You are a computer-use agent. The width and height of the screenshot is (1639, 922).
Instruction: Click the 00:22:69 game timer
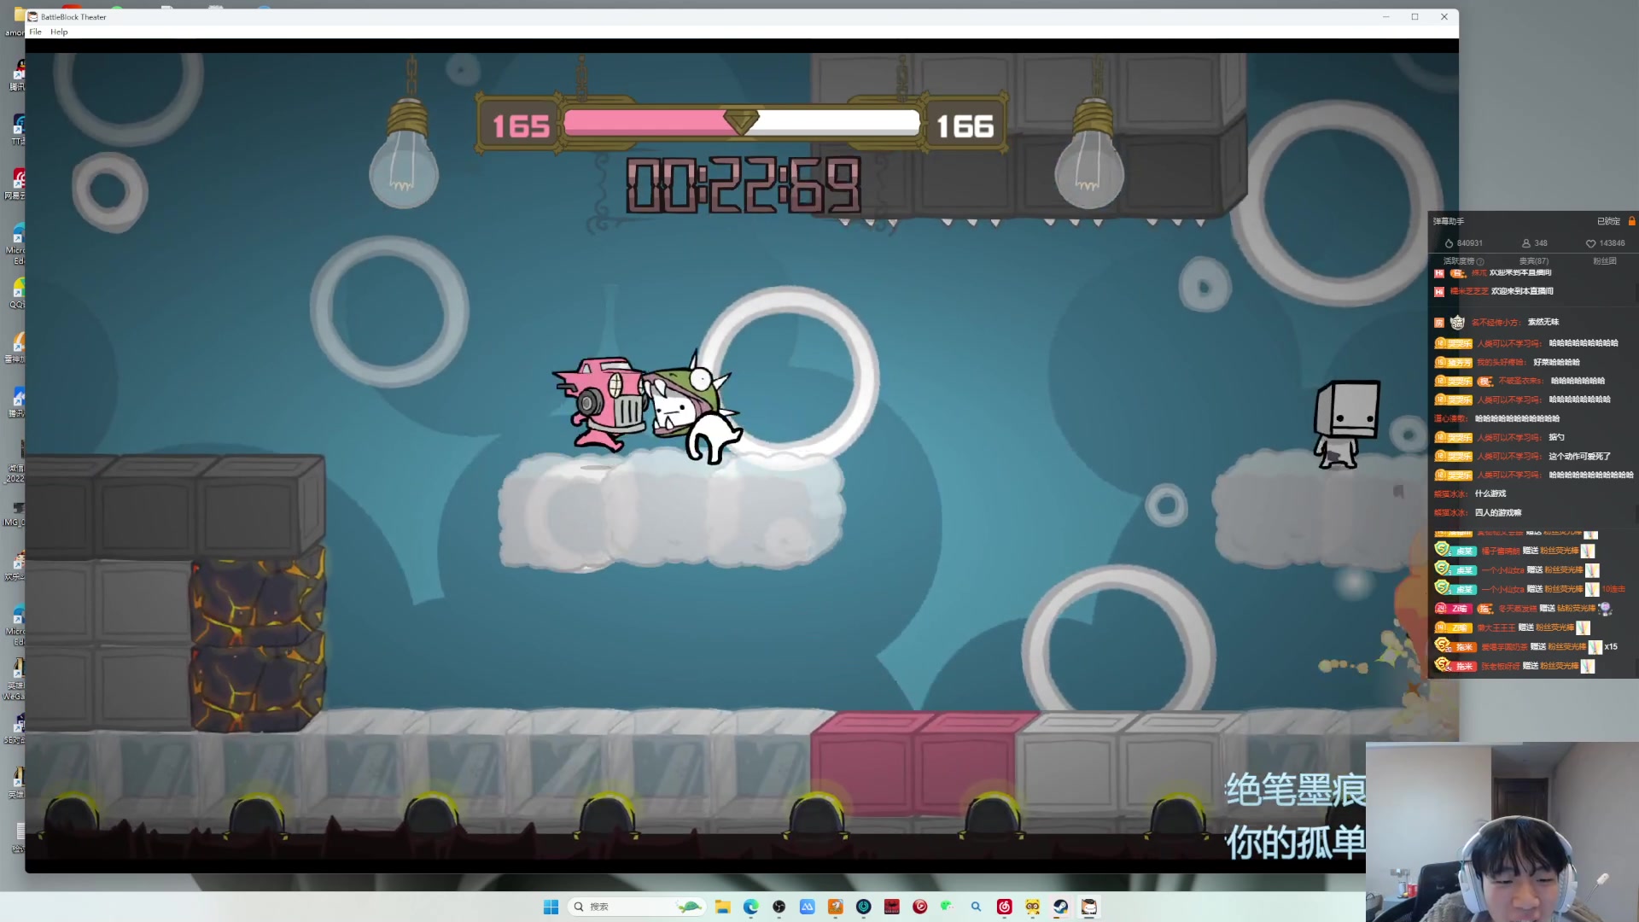[744, 185]
